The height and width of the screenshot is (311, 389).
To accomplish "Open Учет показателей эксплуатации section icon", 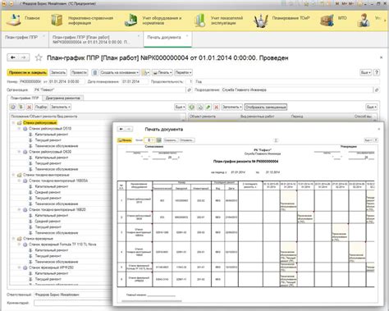I will 200,21.
